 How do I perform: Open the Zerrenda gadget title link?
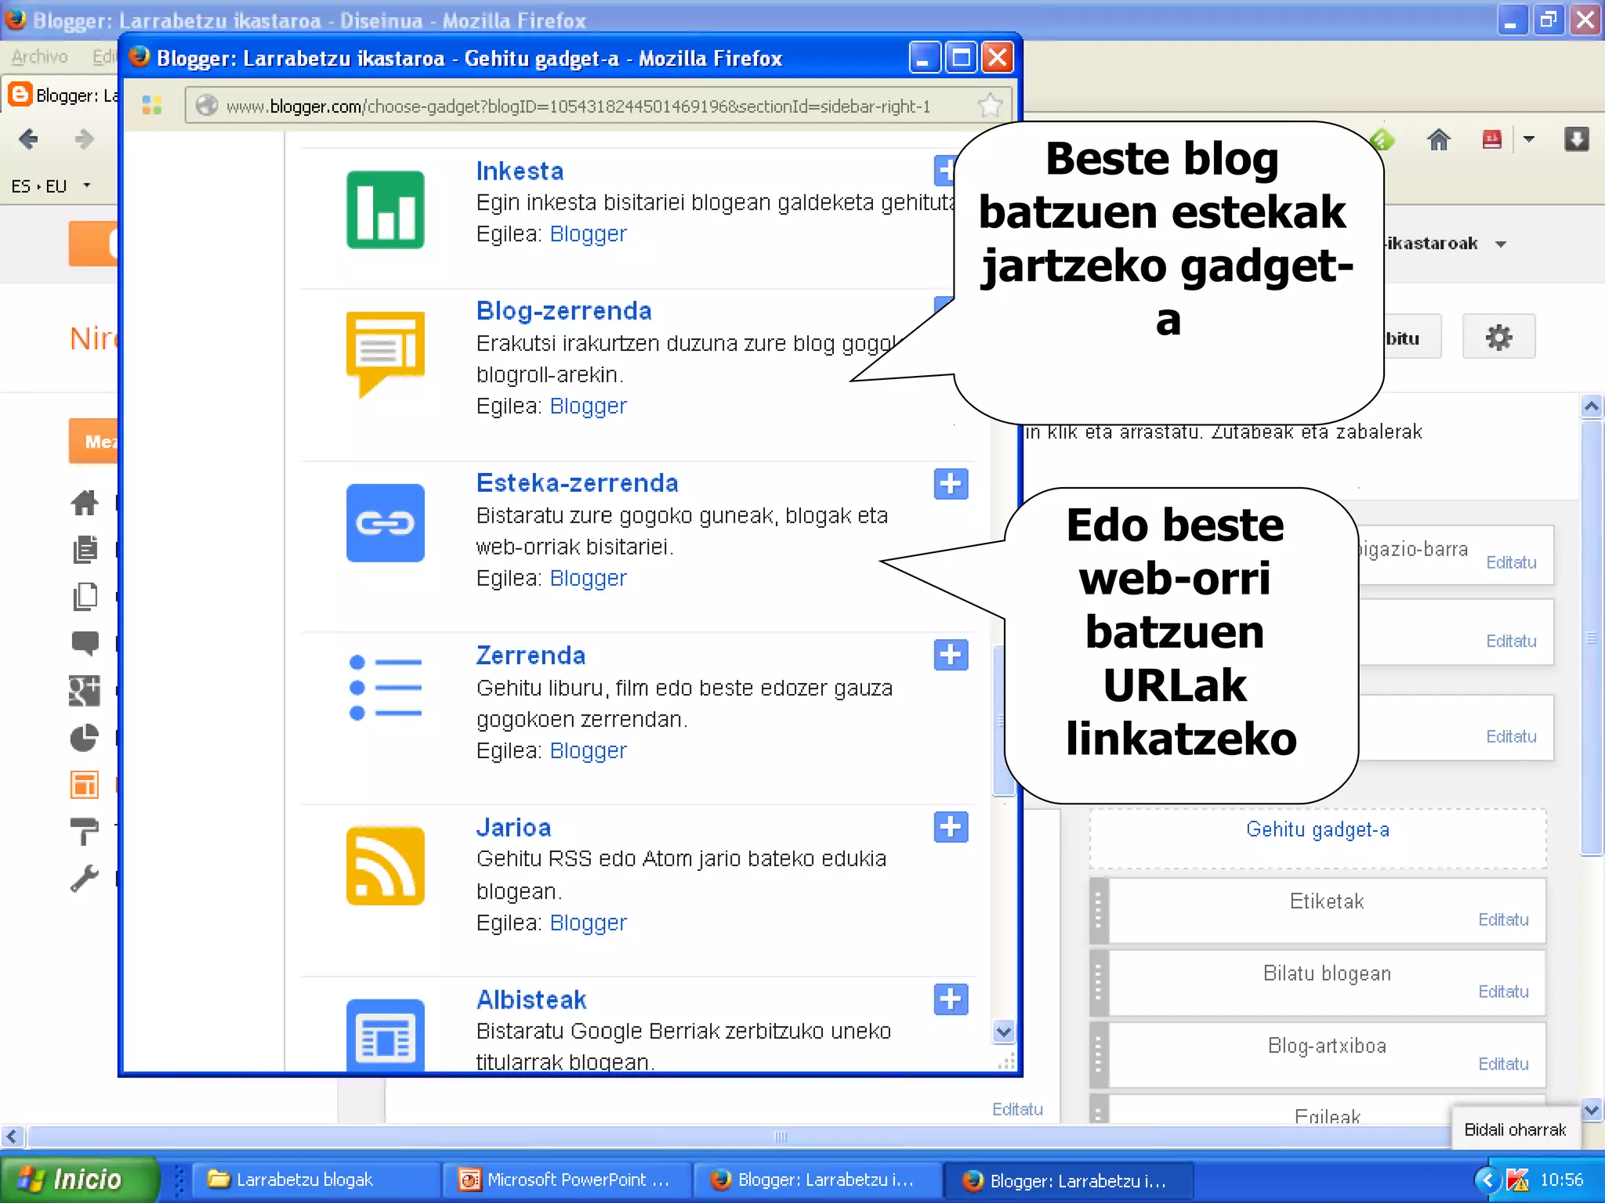click(531, 656)
